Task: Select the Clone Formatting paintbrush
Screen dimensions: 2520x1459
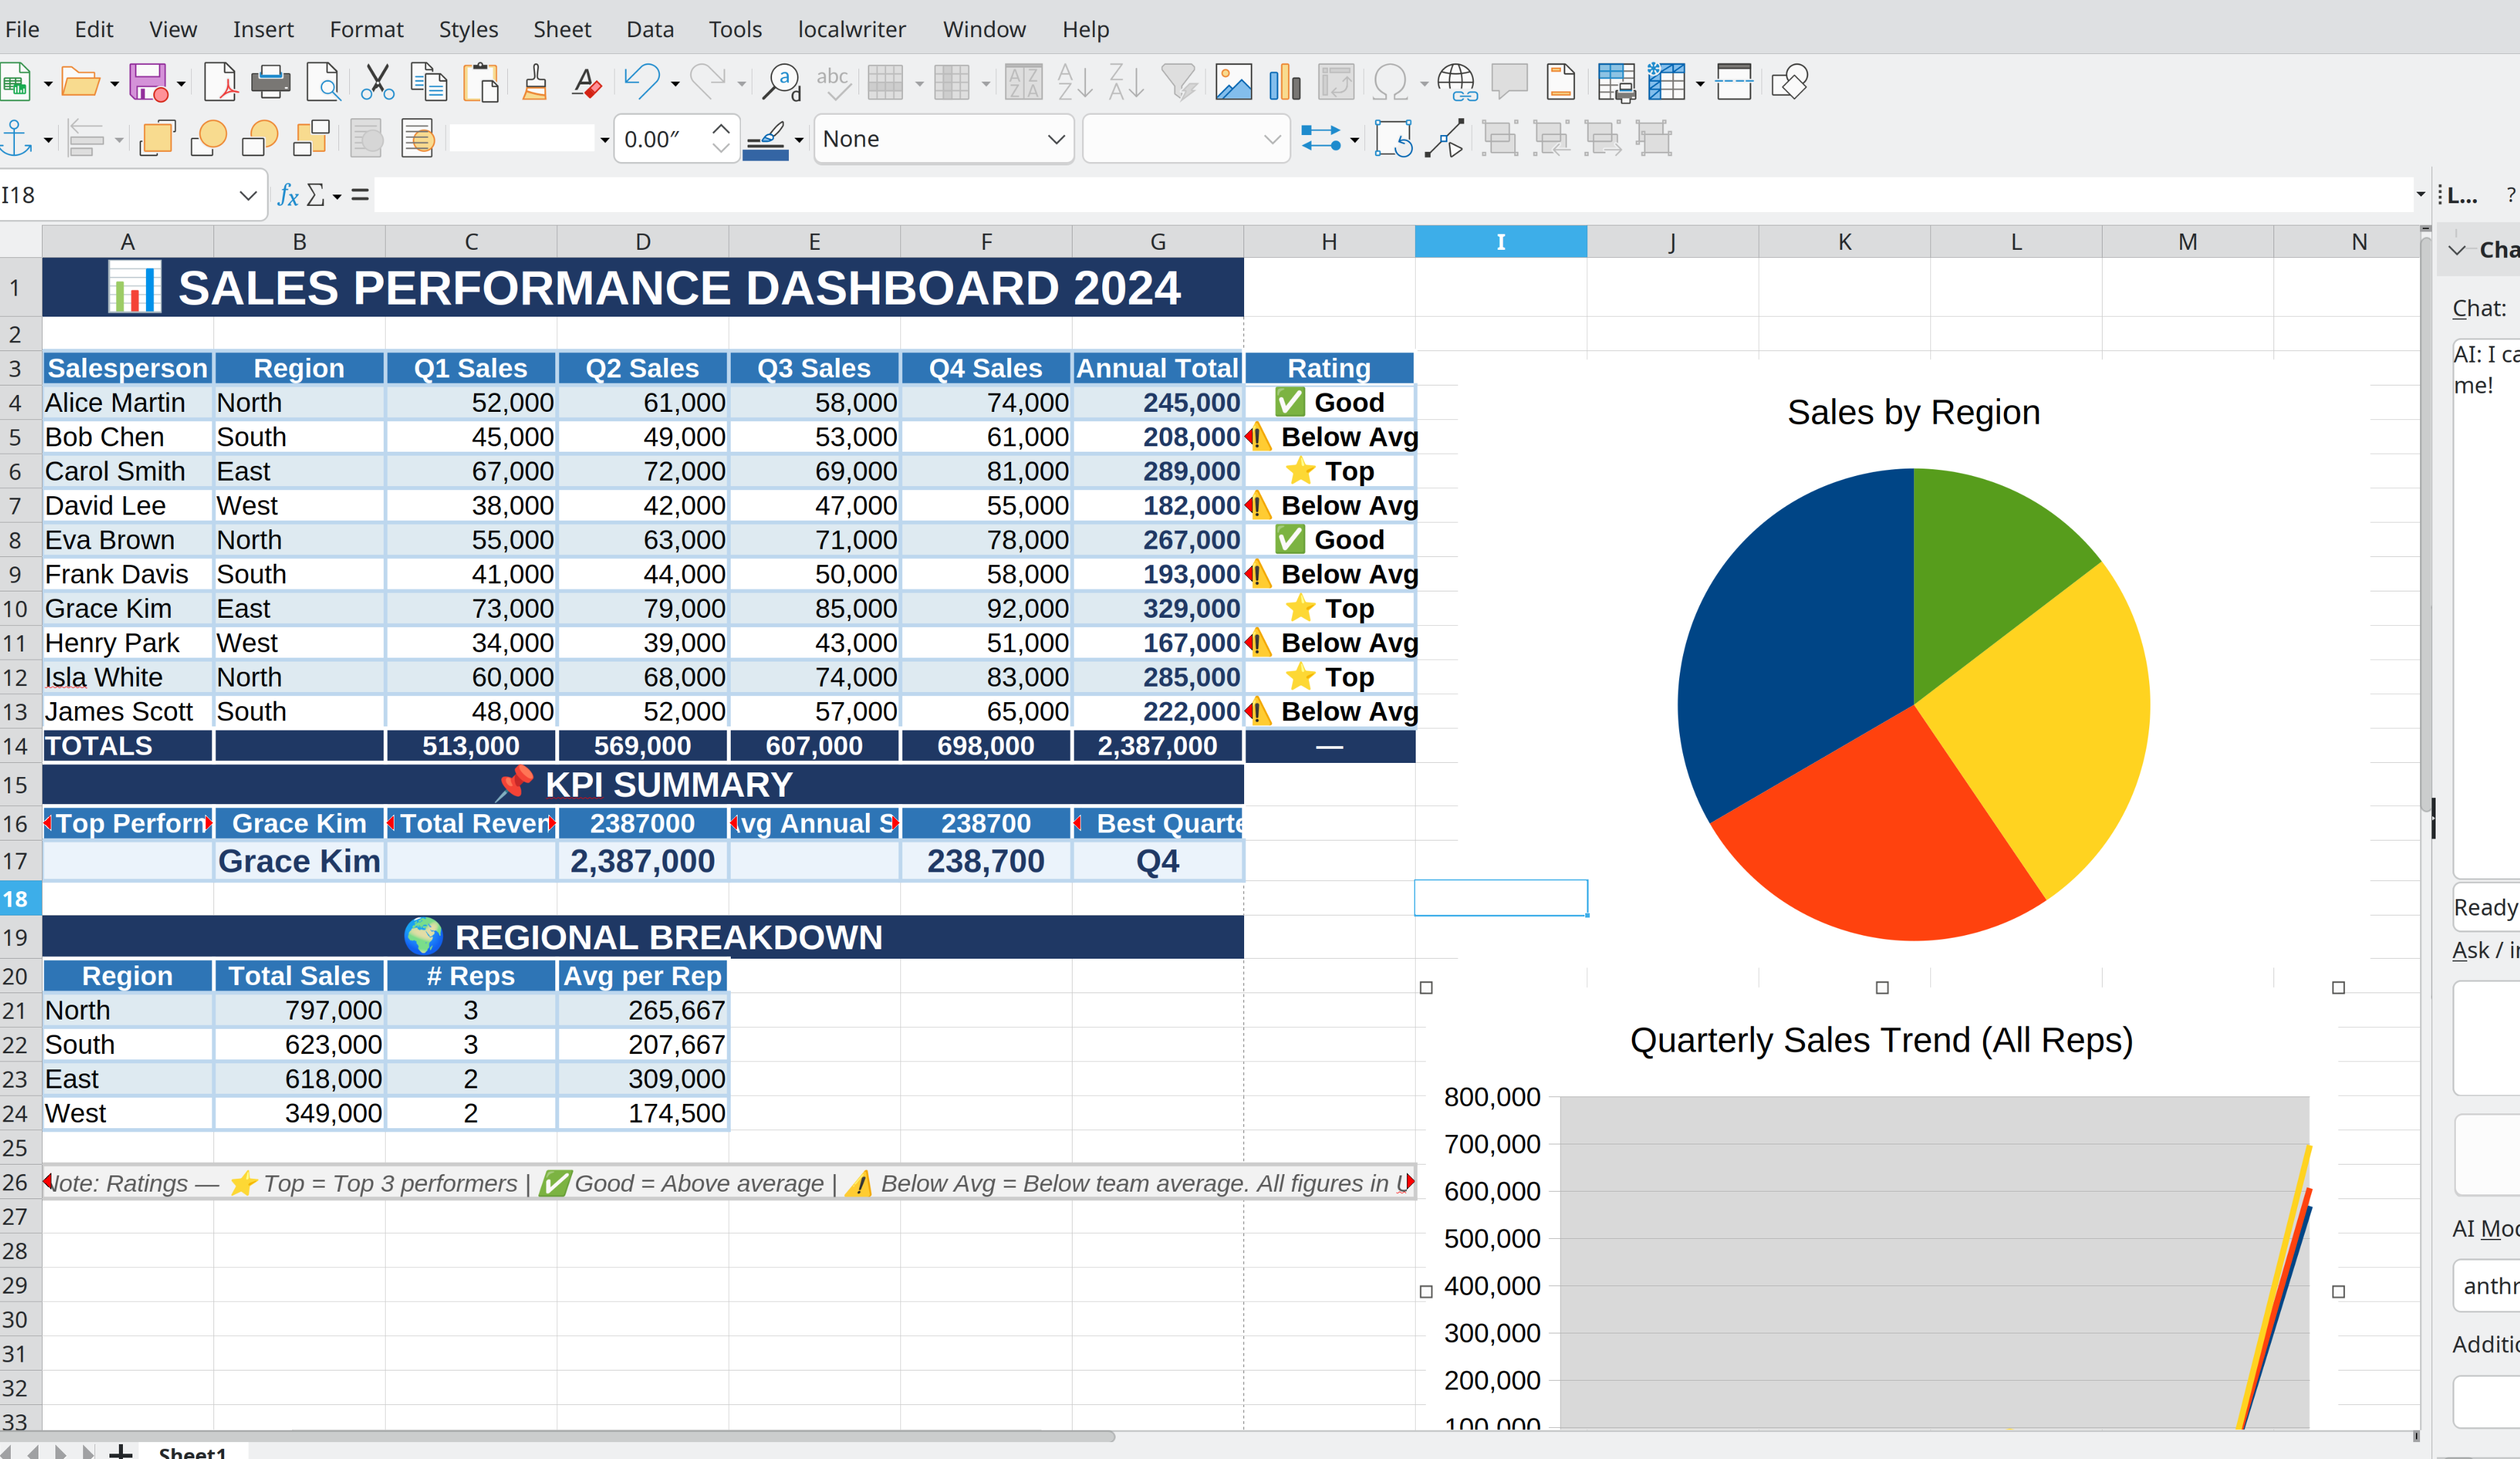Action: click(535, 82)
